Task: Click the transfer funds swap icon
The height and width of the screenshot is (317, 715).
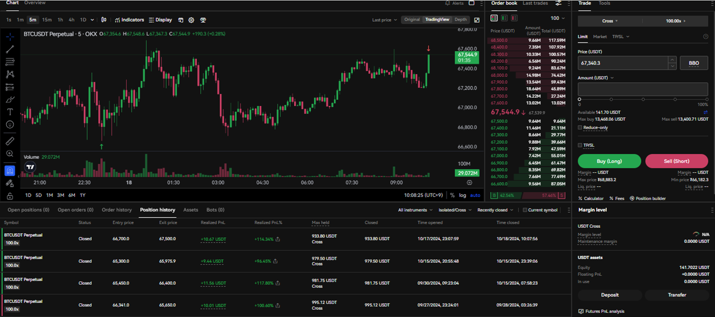Action: click(706, 112)
